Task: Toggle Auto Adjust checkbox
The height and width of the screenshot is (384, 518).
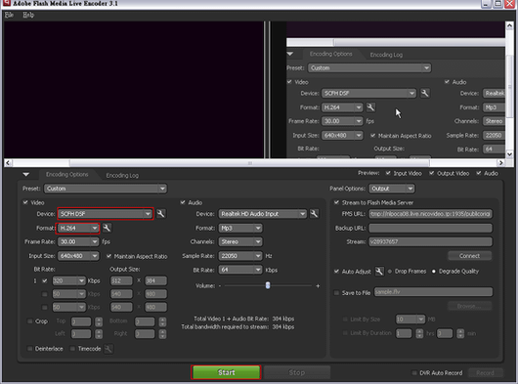Action: point(336,271)
